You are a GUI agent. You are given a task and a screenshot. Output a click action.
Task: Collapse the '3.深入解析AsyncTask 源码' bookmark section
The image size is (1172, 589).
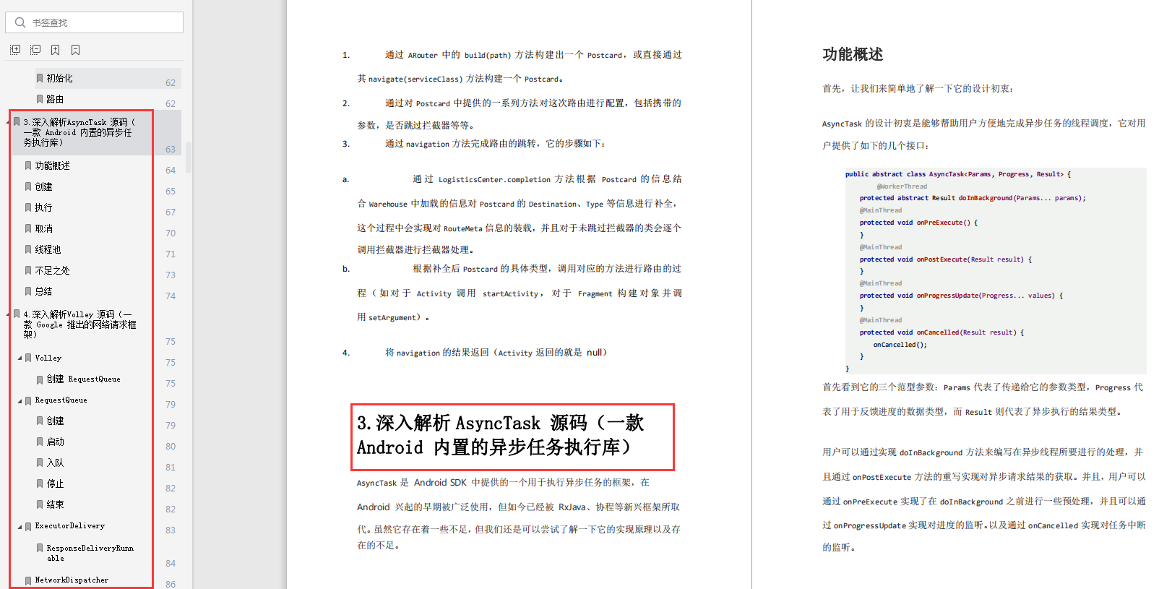click(x=8, y=122)
